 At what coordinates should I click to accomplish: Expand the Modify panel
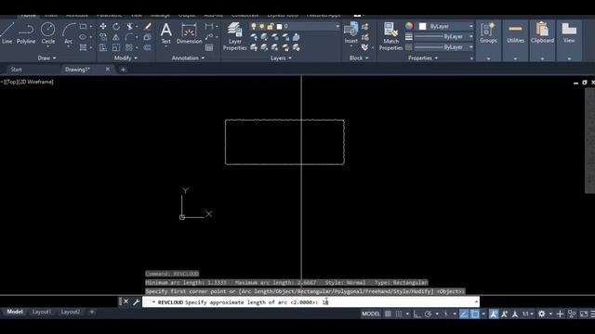[126, 58]
